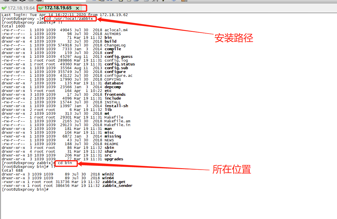The height and width of the screenshot is (219, 337).
Task: Click the install-sh file name
Action: click(x=116, y=106)
